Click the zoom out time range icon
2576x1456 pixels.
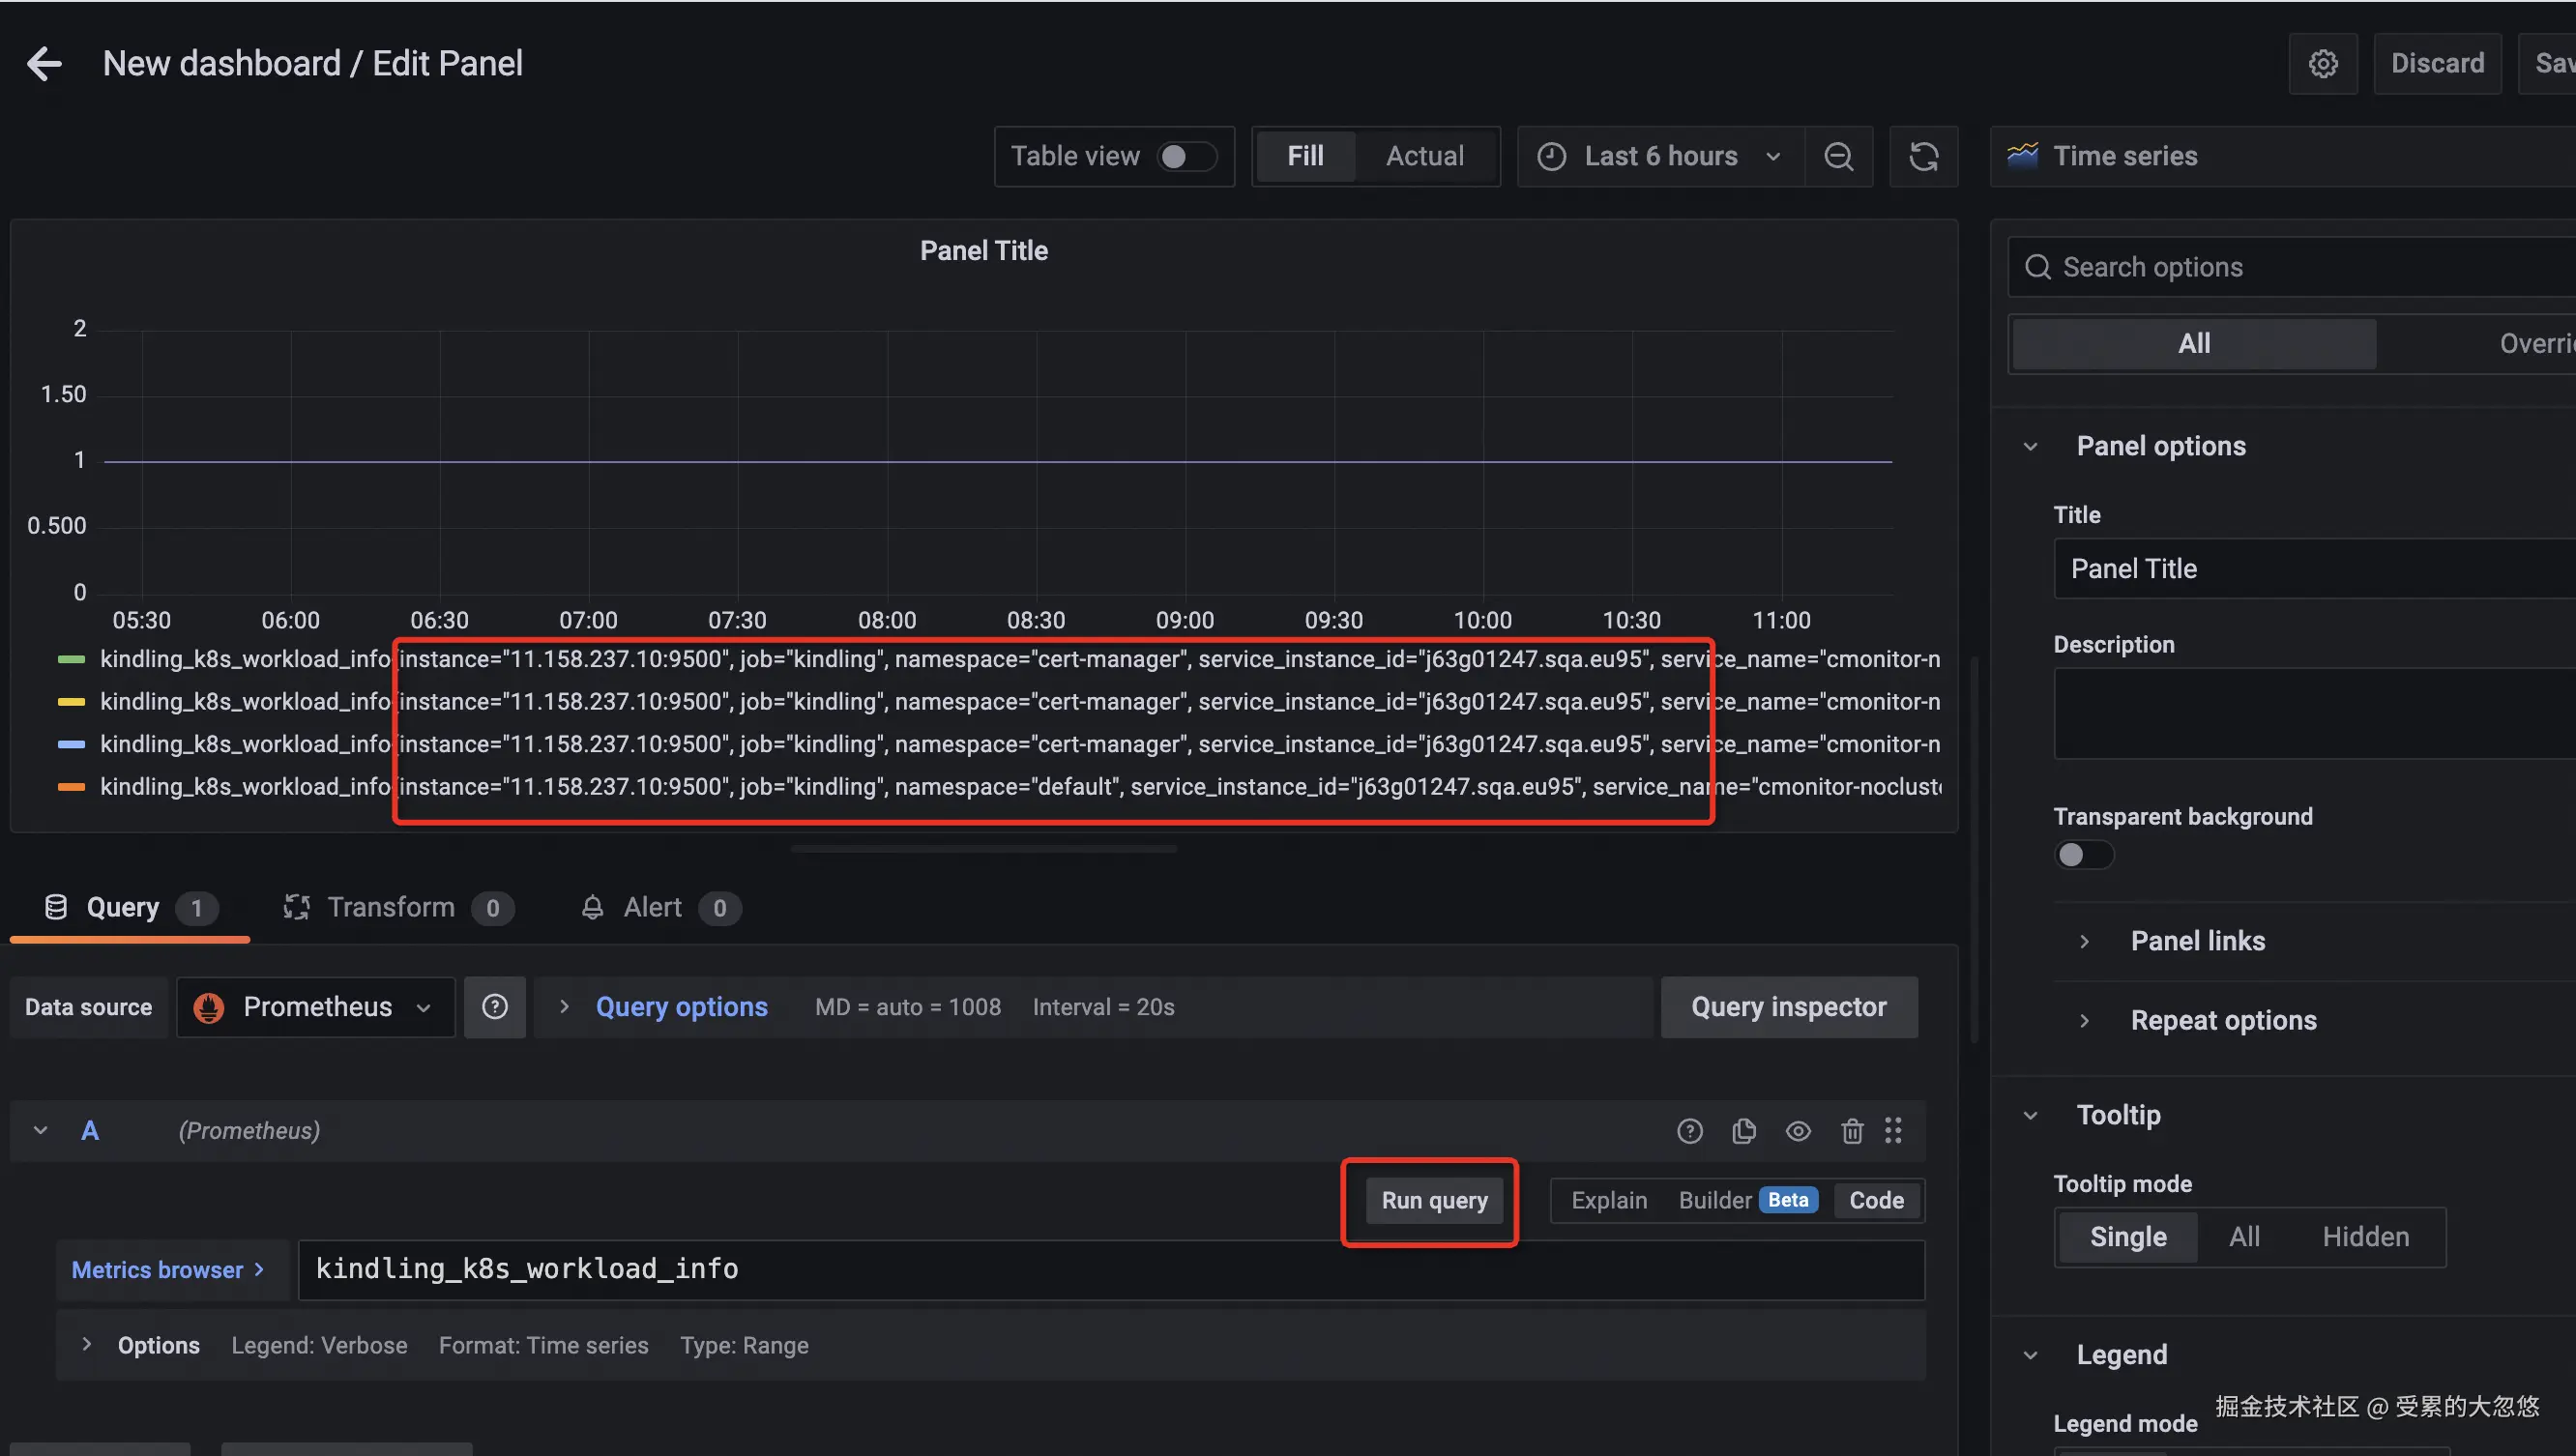1838,157
